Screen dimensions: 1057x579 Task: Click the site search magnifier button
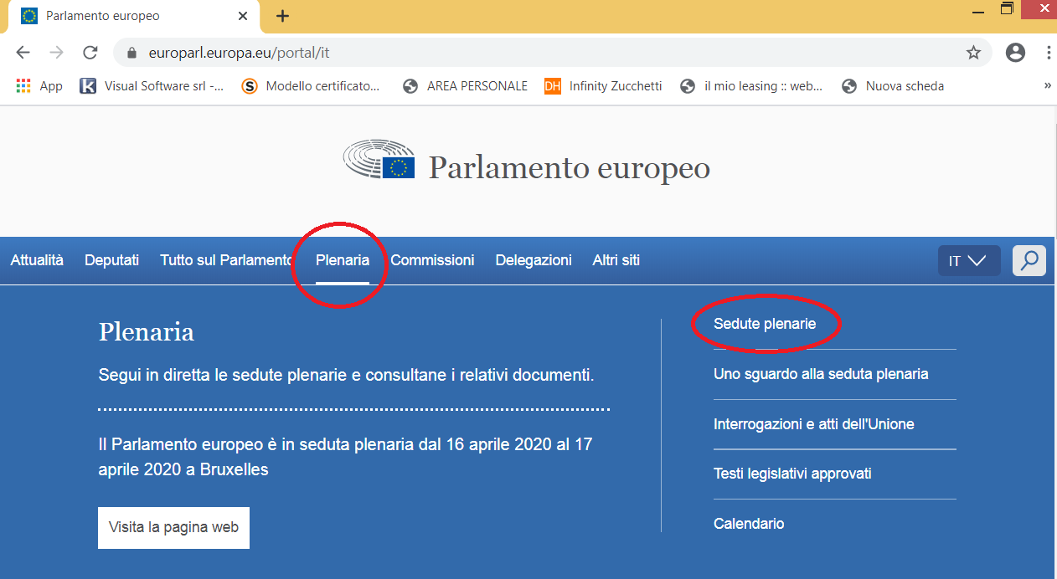(x=1029, y=260)
